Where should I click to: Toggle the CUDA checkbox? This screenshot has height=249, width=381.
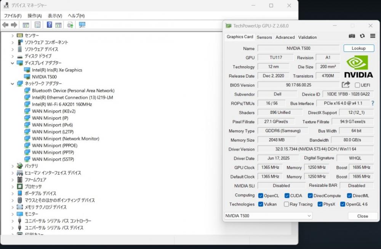287,196
